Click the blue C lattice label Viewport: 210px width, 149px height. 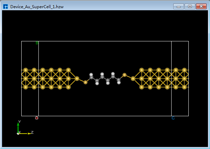point(173,118)
